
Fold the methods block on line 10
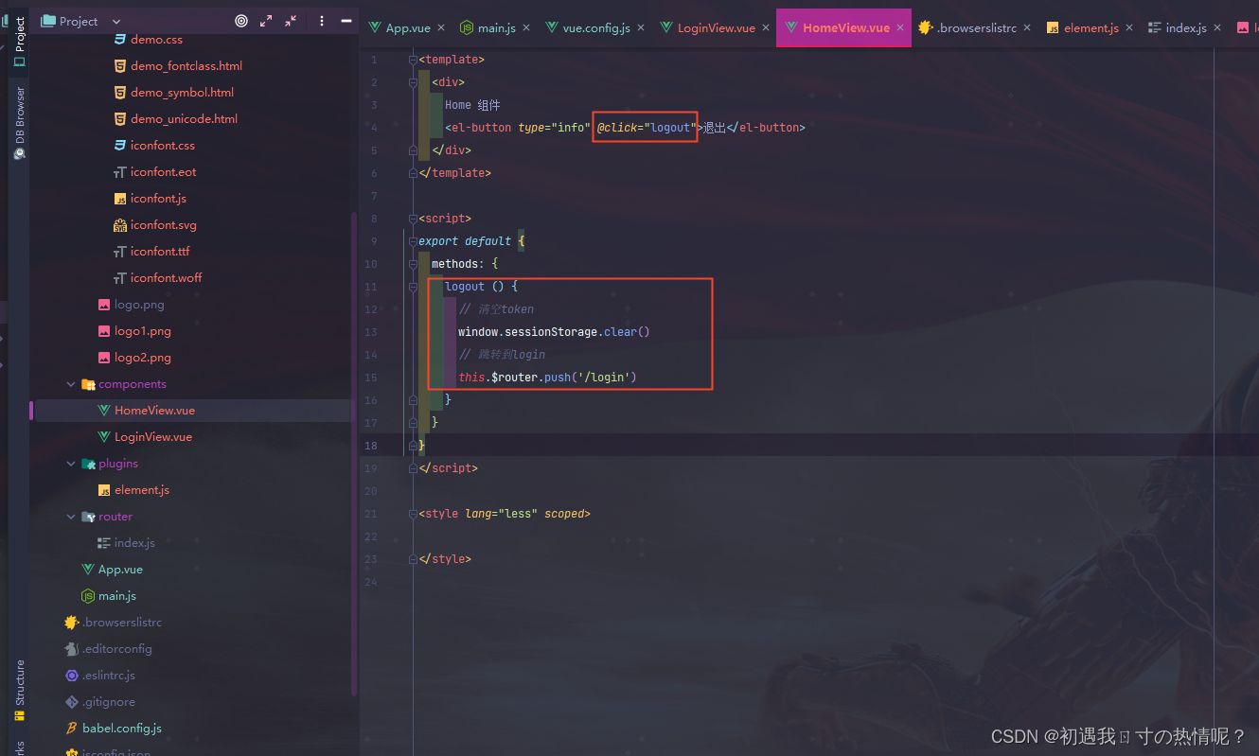click(412, 264)
